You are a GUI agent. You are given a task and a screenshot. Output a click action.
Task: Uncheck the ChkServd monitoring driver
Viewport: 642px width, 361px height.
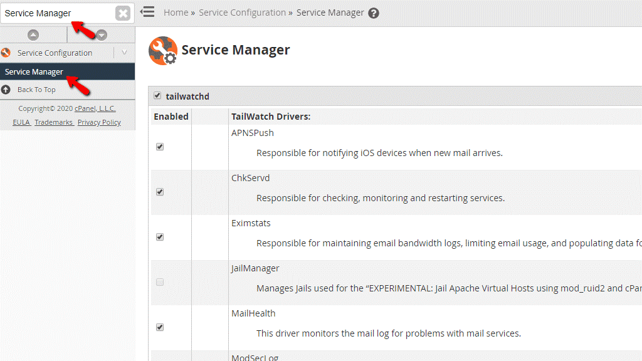(x=160, y=191)
